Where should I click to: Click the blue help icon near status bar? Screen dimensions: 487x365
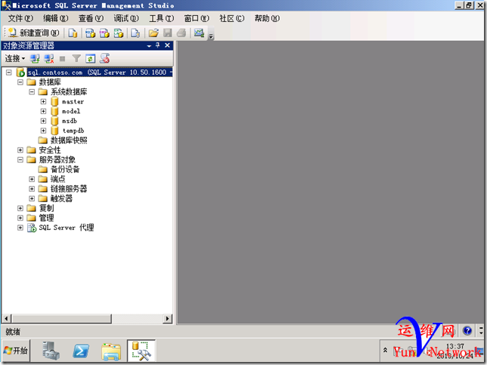point(467,330)
